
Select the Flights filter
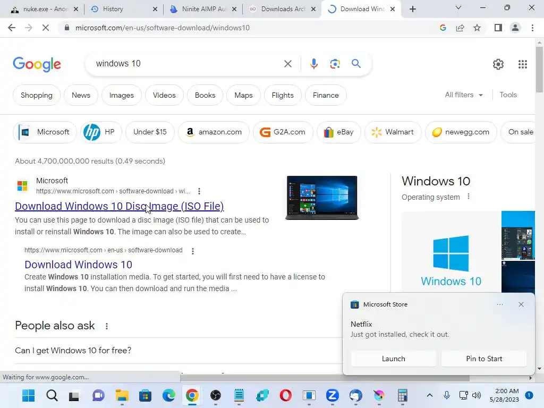[283, 96]
